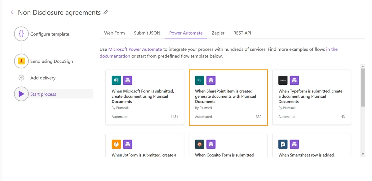
Task: Switch to the Zapier tab
Action: pyautogui.click(x=218, y=33)
